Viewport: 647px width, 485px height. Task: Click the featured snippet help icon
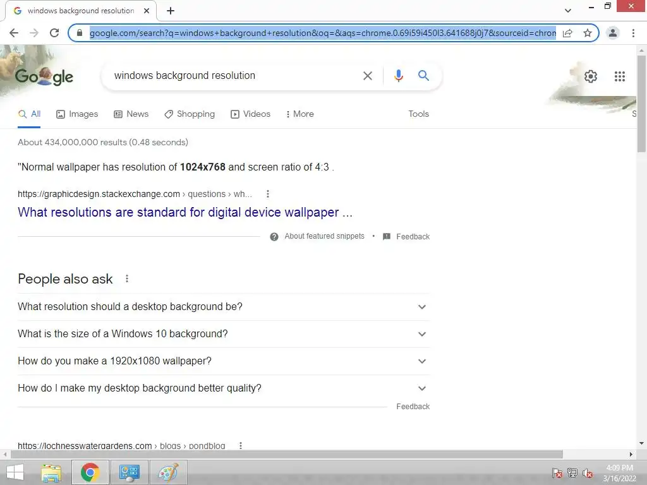pos(274,237)
